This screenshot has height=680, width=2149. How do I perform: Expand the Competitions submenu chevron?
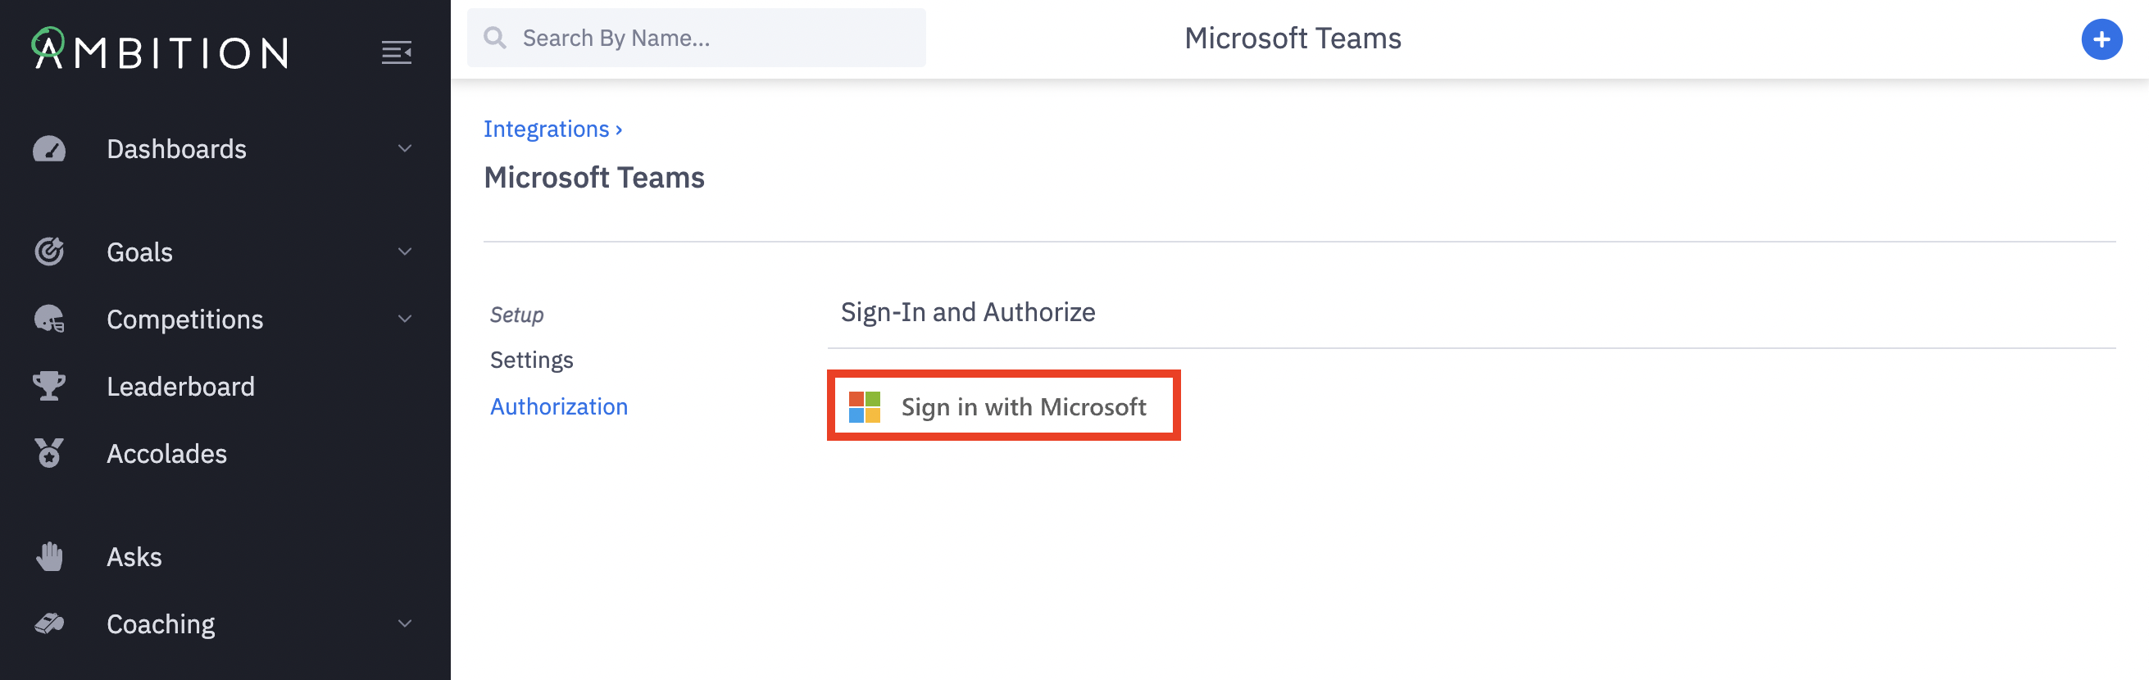[x=405, y=319]
